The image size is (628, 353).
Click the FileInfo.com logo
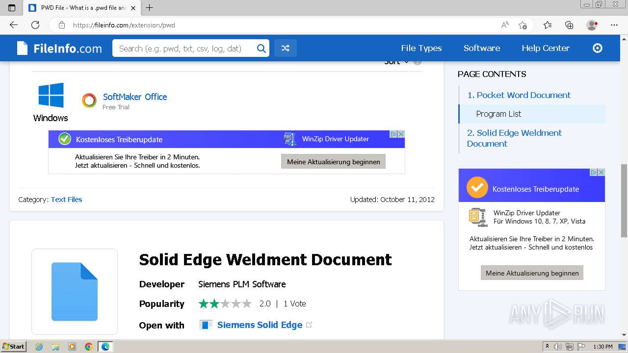tap(59, 48)
